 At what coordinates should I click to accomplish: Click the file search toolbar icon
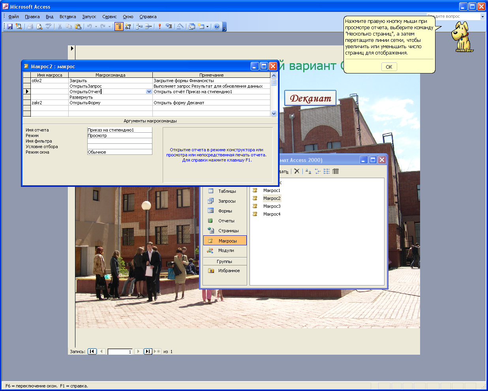click(x=19, y=26)
